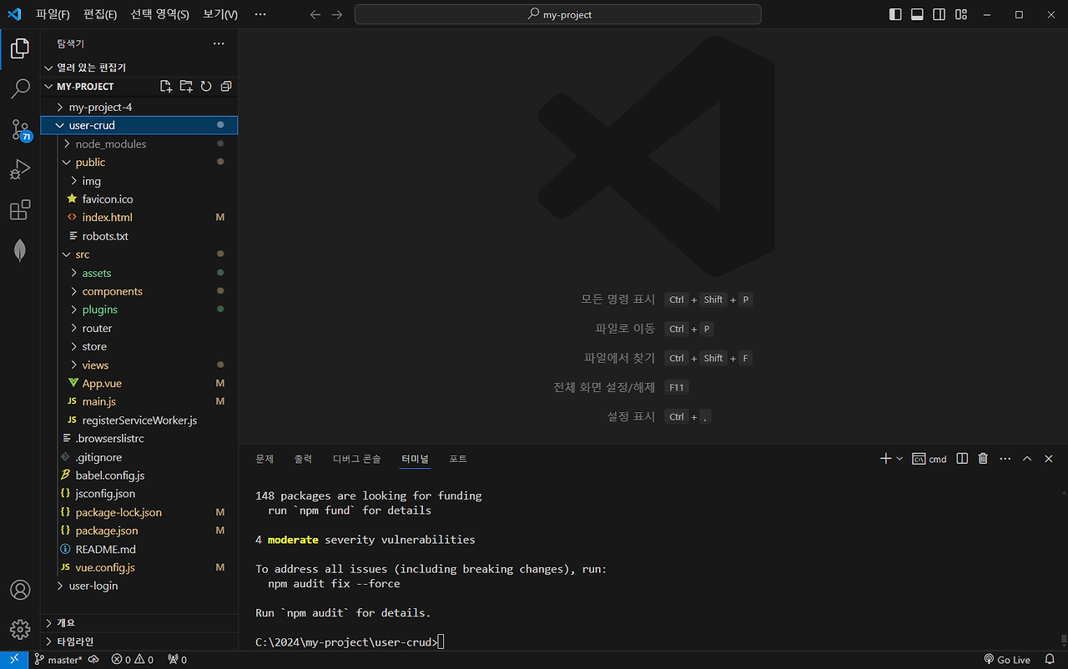Publish or sync changes cloud icon
1068x669 pixels.
93,660
